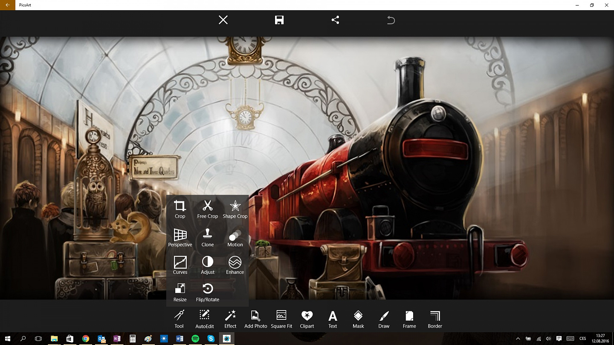Open the Mask options

pyautogui.click(x=358, y=319)
